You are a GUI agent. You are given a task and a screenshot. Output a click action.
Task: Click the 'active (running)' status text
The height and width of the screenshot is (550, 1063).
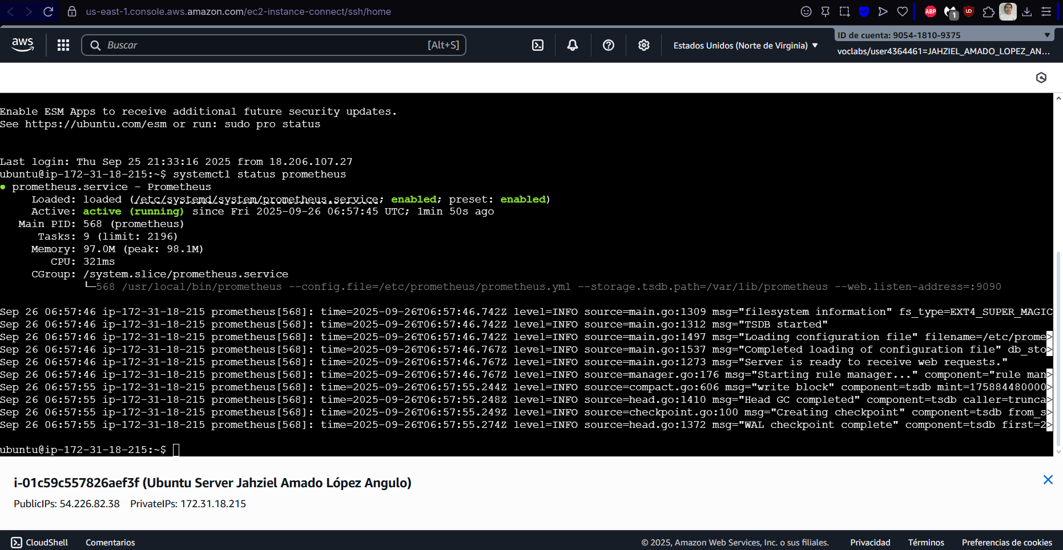134,212
